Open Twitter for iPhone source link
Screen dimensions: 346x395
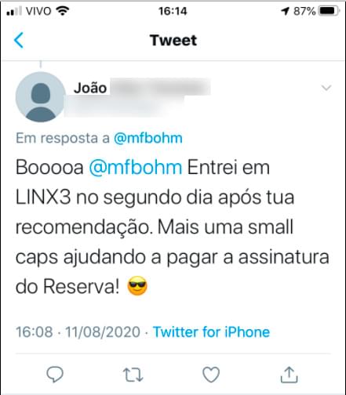(211, 332)
